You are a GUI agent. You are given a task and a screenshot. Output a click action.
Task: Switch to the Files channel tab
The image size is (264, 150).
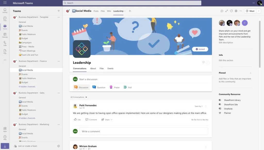tap(103, 11)
